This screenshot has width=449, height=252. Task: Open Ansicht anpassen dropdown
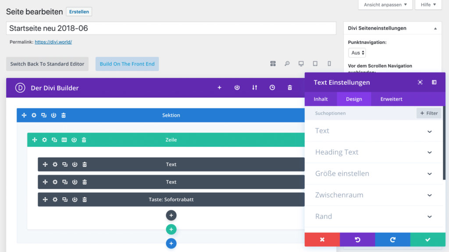pos(385,4)
